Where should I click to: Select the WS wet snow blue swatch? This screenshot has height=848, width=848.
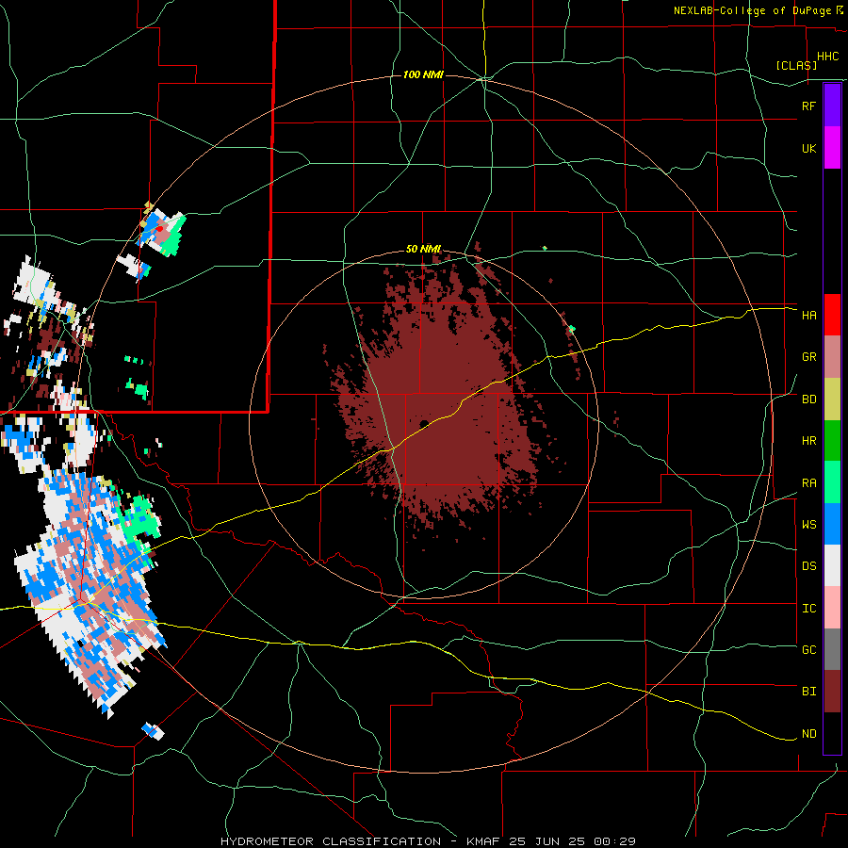point(832,524)
